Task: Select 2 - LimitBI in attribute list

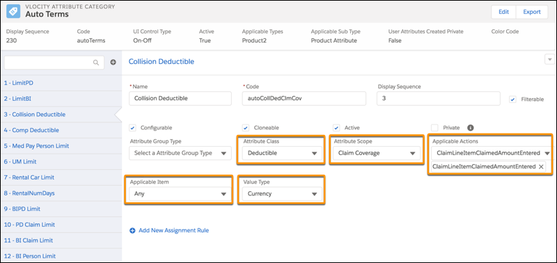Action: point(61,99)
